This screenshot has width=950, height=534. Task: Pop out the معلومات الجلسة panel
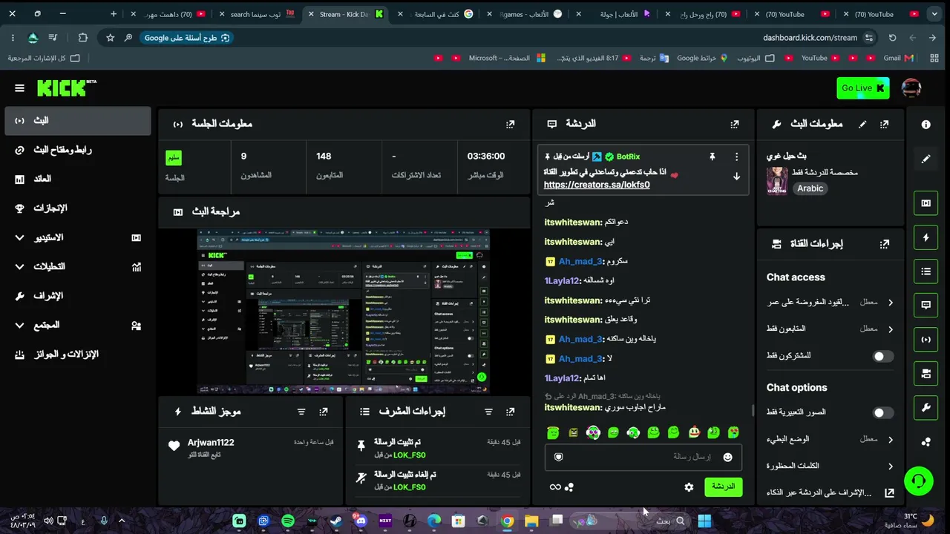[x=510, y=125]
